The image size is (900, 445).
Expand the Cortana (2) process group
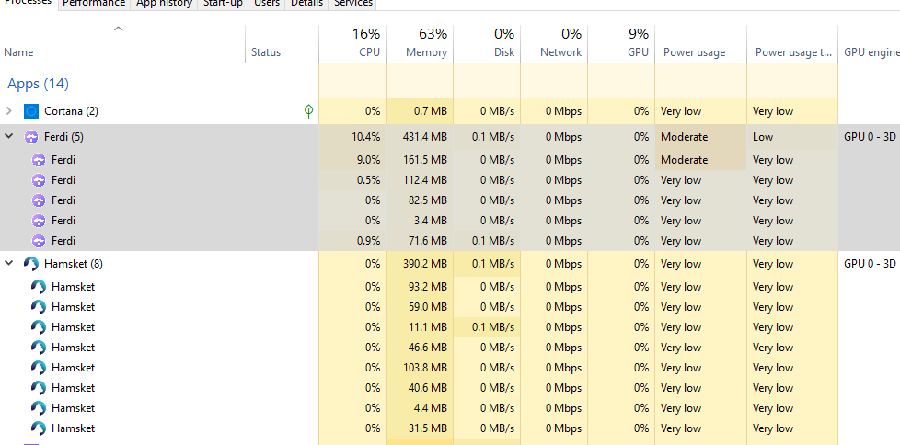coord(9,110)
